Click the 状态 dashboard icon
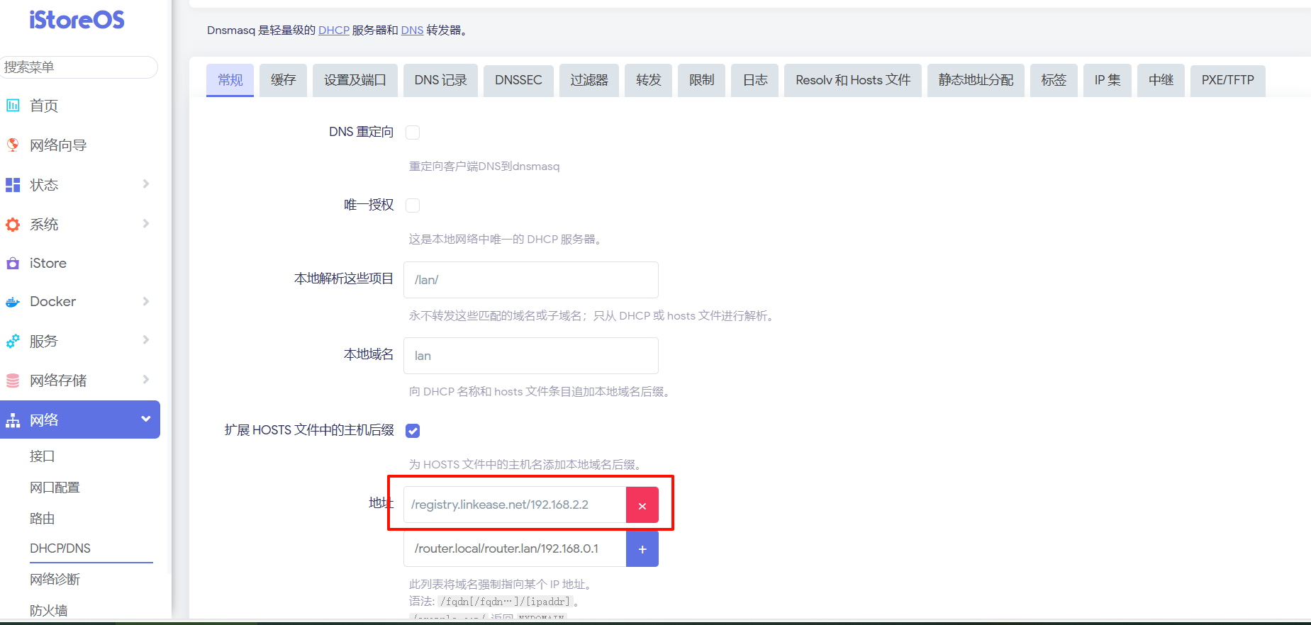 [13, 185]
